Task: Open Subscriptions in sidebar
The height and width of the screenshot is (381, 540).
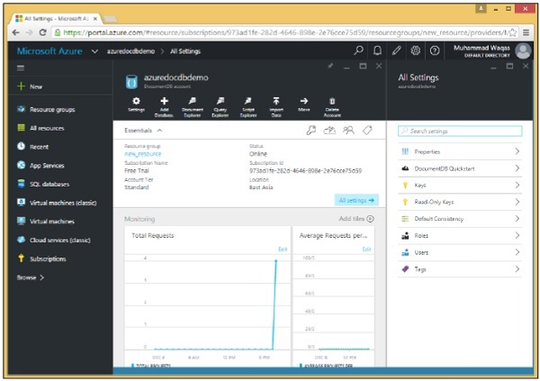Action: pyautogui.click(x=41, y=259)
